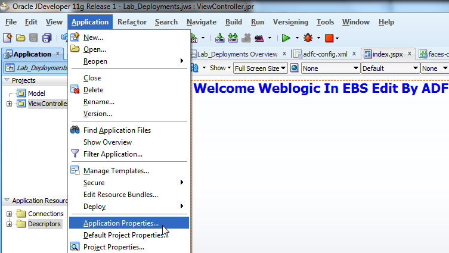Choose Rename... in Application menu
The width and height of the screenshot is (449, 253).
tap(129, 102)
